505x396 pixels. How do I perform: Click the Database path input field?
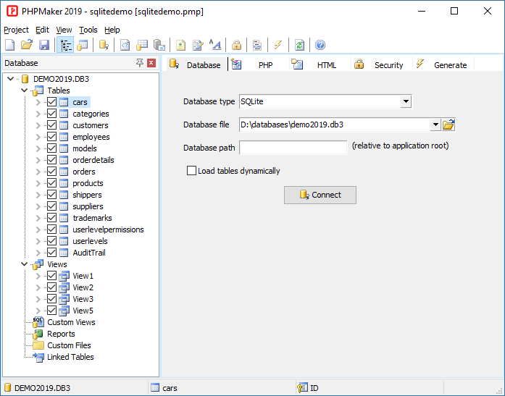(293, 147)
